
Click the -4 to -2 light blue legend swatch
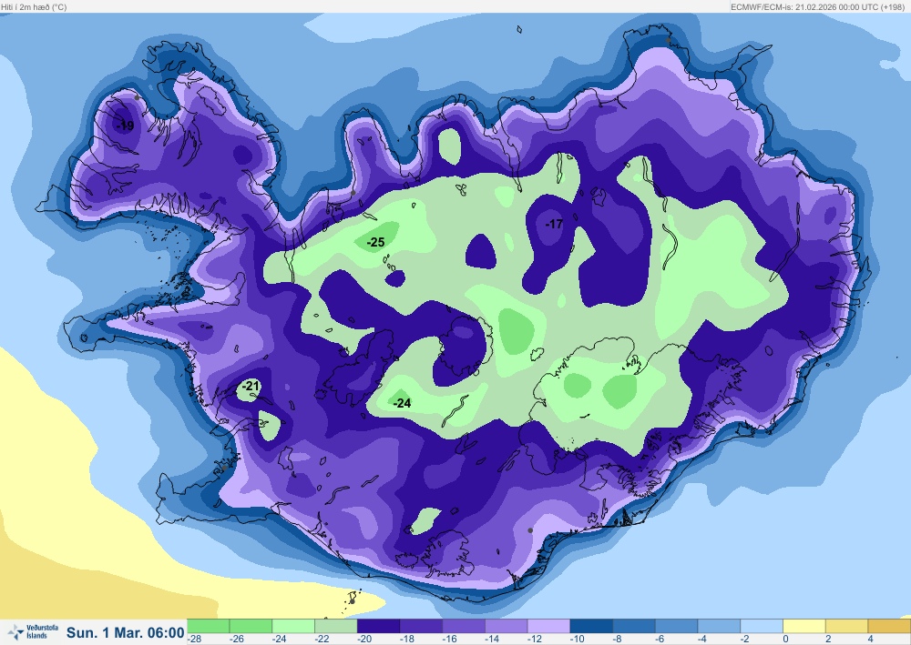(x=720, y=626)
